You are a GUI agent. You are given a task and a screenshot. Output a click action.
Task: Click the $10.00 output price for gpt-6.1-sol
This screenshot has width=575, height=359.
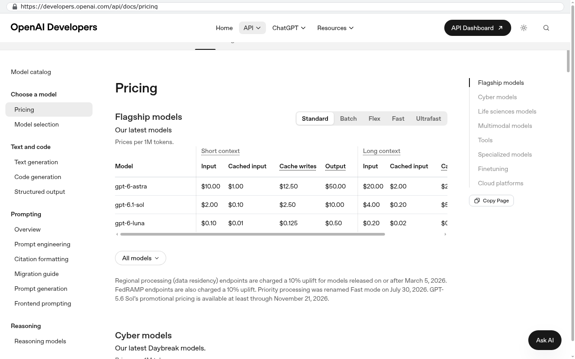pyautogui.click(x=335, y=205)
